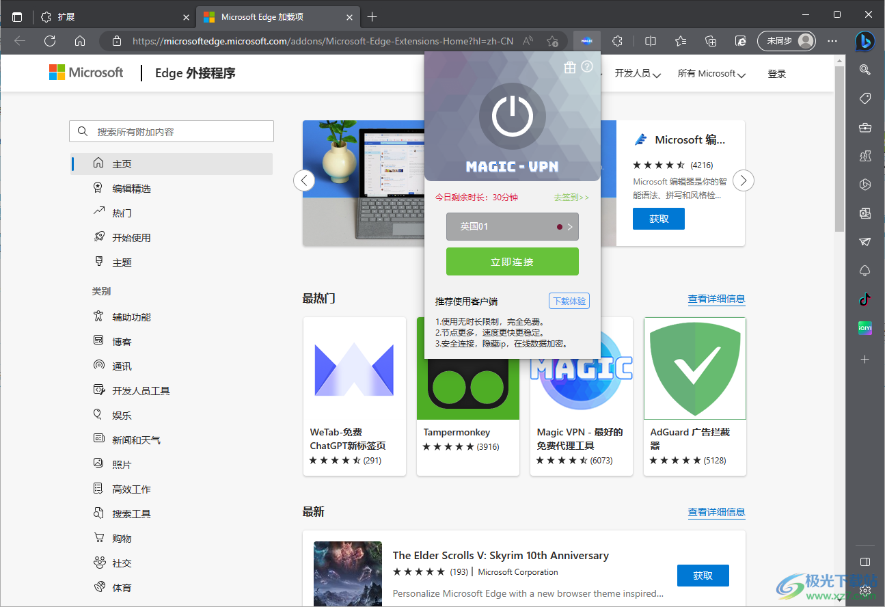
Task: Click the 去签到>> link
Action: pyautogui.click(x=571, y=198)
